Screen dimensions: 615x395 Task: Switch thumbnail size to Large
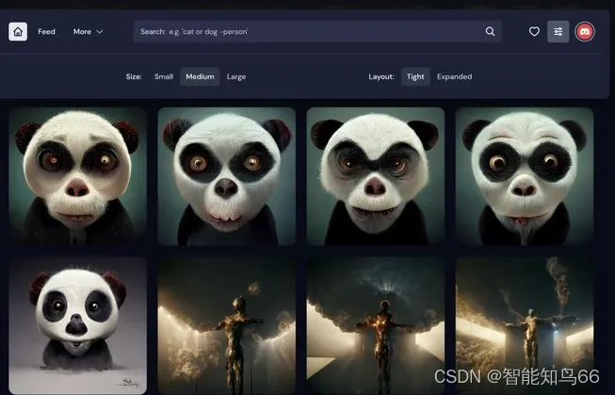(236, 76)
